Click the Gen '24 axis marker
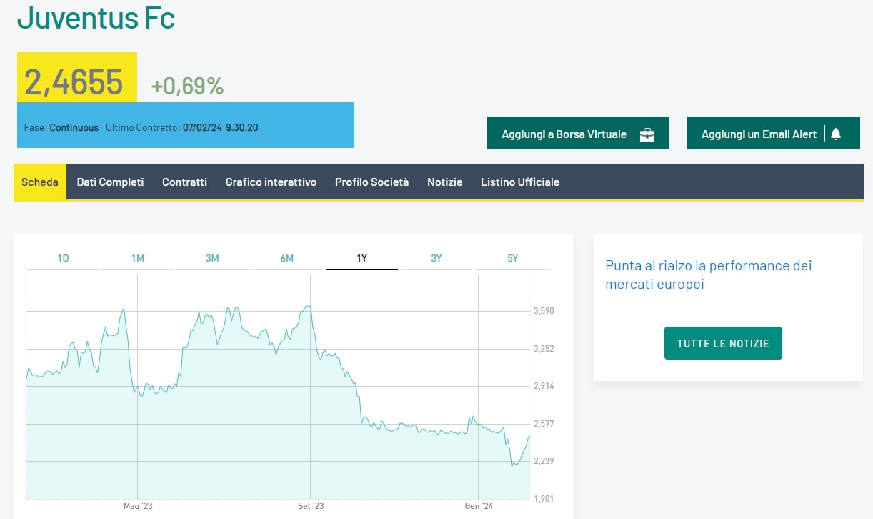 (477, 507)
